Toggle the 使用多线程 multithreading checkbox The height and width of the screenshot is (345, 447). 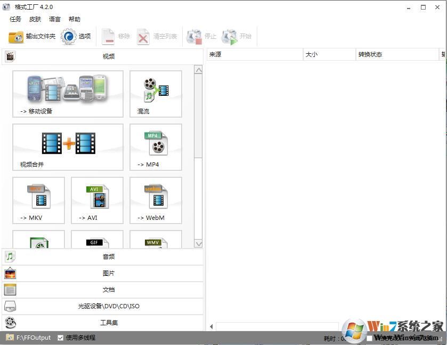click(60, 338)
